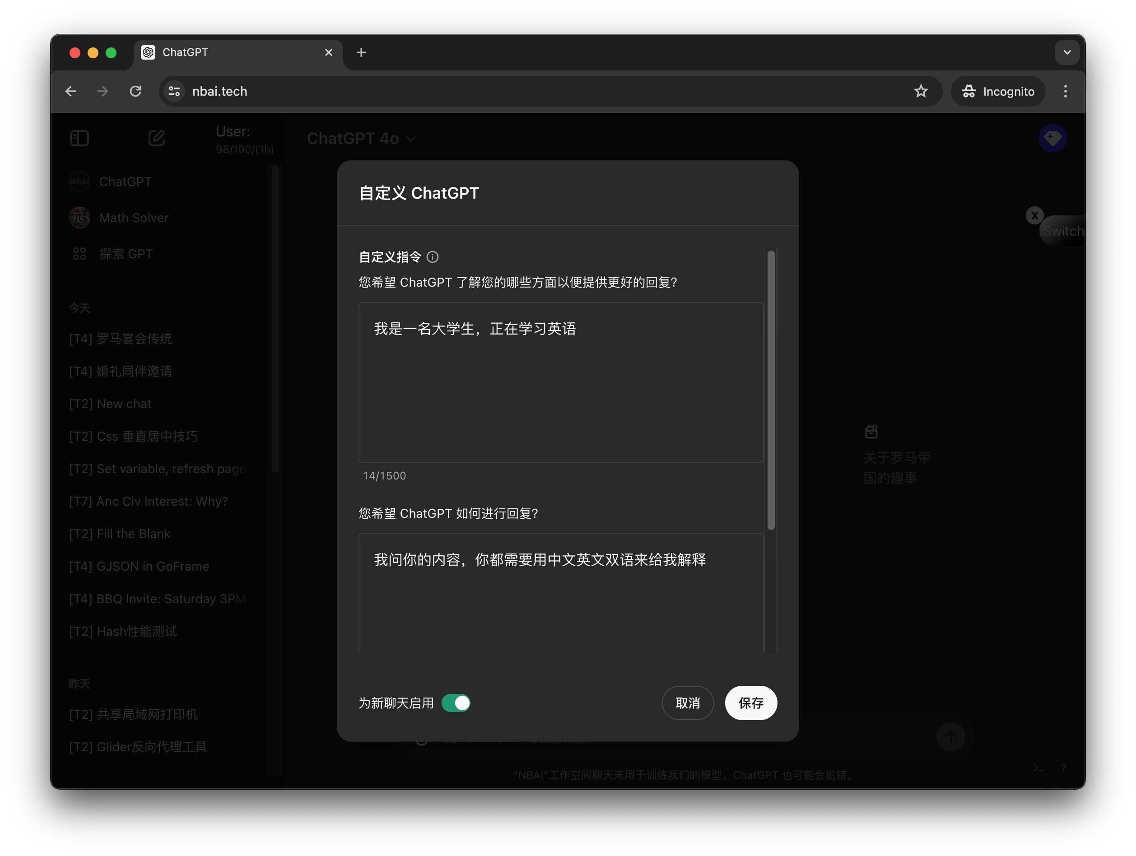1136x856 pixels.
Task: Open the browser three-dot menu
Action: (x=1065, y=91)
